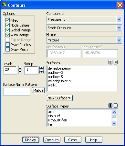Click the Close button
The height and width of the screenshot is (146, 125).
73,140
